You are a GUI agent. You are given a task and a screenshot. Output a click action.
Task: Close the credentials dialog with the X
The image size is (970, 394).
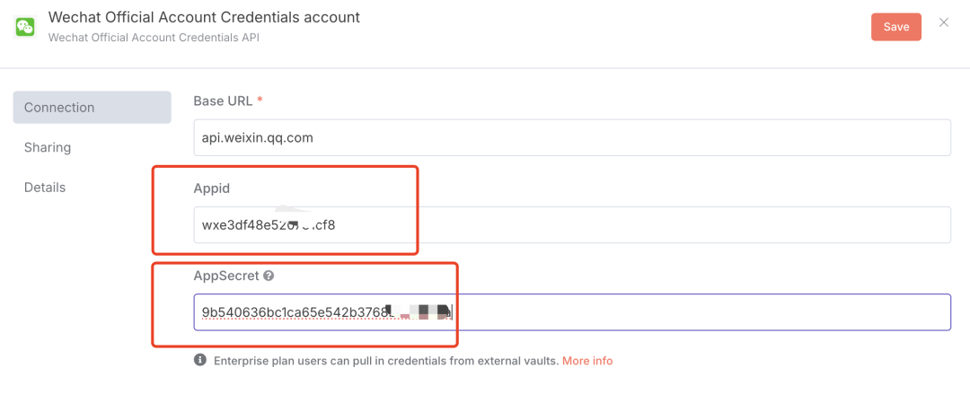pos(944,22)
